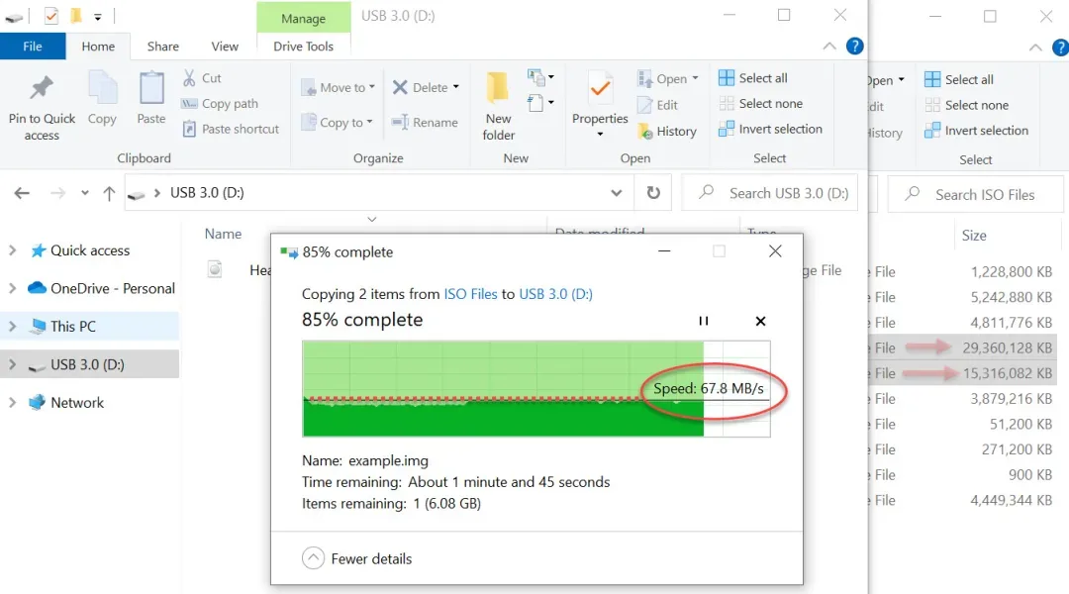
Task: Navigate up one folder level arrow
Action: 109,194
